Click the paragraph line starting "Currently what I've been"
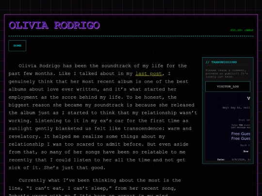This screenshot has width=262, height=196. coord(99,181)
